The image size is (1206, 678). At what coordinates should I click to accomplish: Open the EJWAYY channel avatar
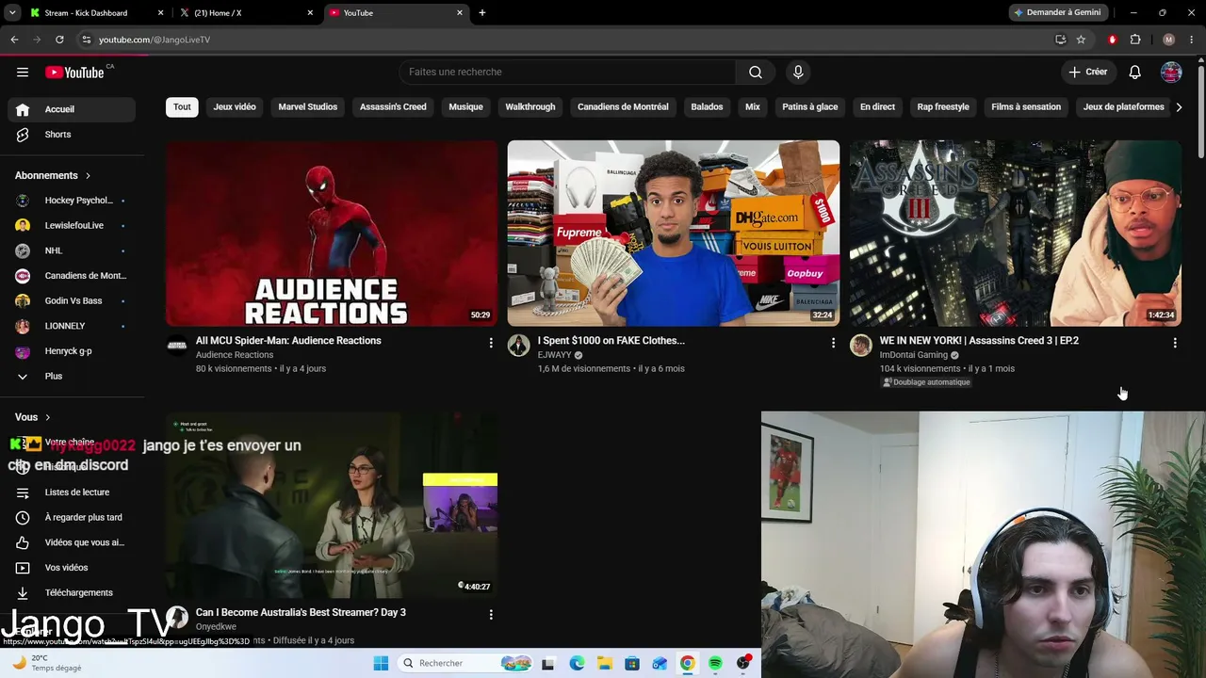click(519, 346)
